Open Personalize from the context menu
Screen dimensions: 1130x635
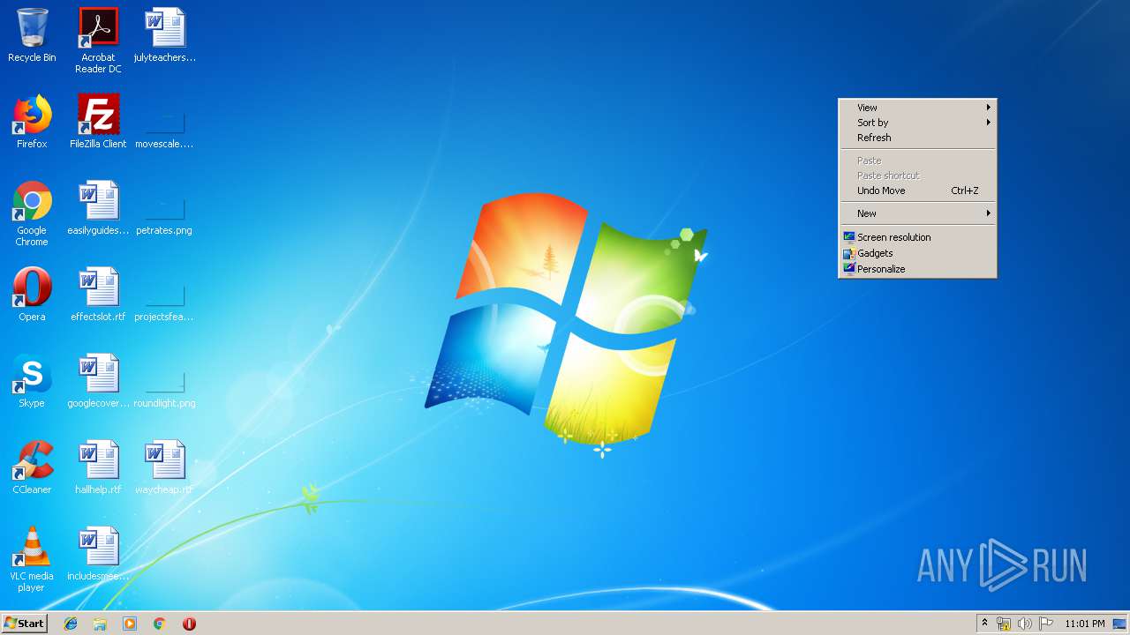pos(917,269)
